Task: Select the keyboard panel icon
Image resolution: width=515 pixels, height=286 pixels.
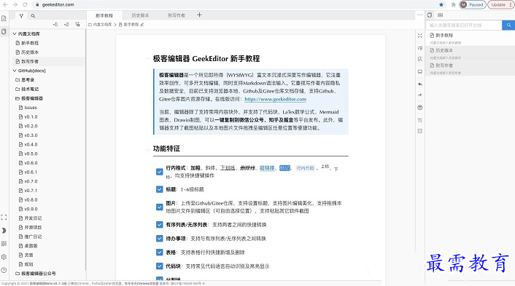Action: tap(440, 15)
